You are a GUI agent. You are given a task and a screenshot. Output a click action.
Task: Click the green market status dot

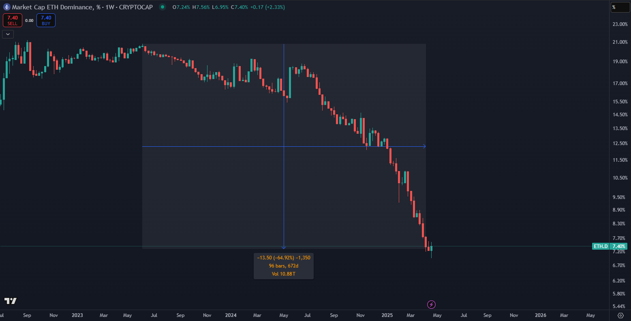pyautogui.click(x=163, y=7)
